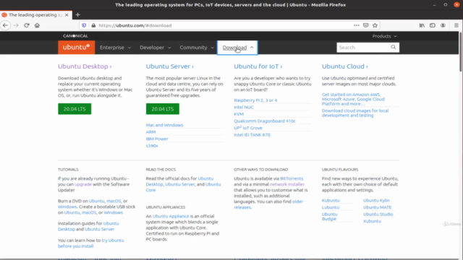Open Raspberry Pi 2, 3 or 4 link
This screenshot has height=260, width=463.
[255, 100]
